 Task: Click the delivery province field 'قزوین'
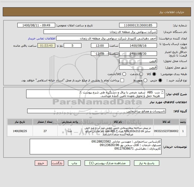(x=138, y=61)
